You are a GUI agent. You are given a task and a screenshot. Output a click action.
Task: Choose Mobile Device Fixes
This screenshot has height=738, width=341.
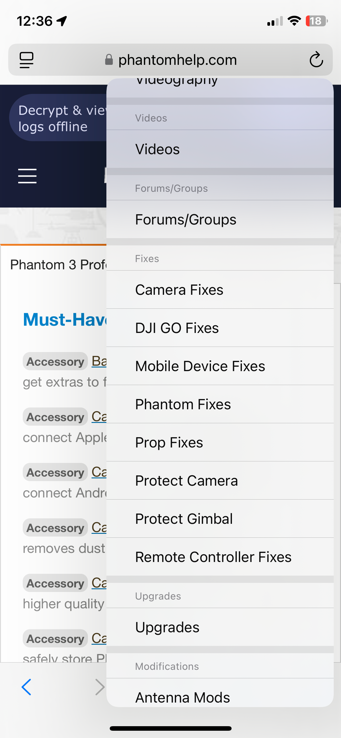220,366
